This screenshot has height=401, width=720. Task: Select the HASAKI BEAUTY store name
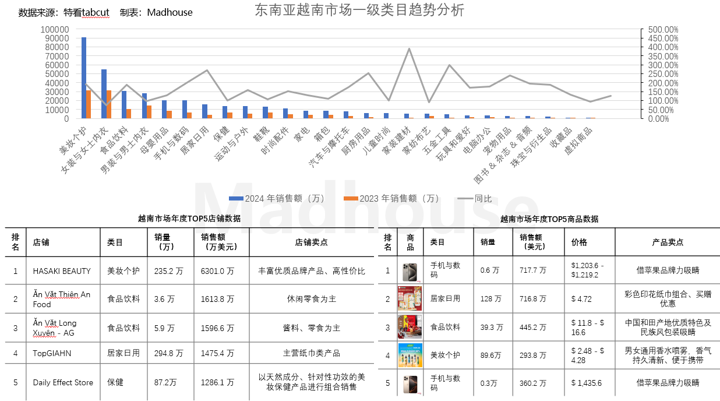(x=62, y=270)
